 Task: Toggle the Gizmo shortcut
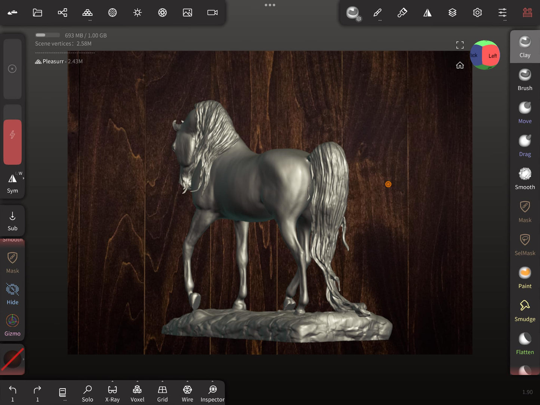(12, 325)
